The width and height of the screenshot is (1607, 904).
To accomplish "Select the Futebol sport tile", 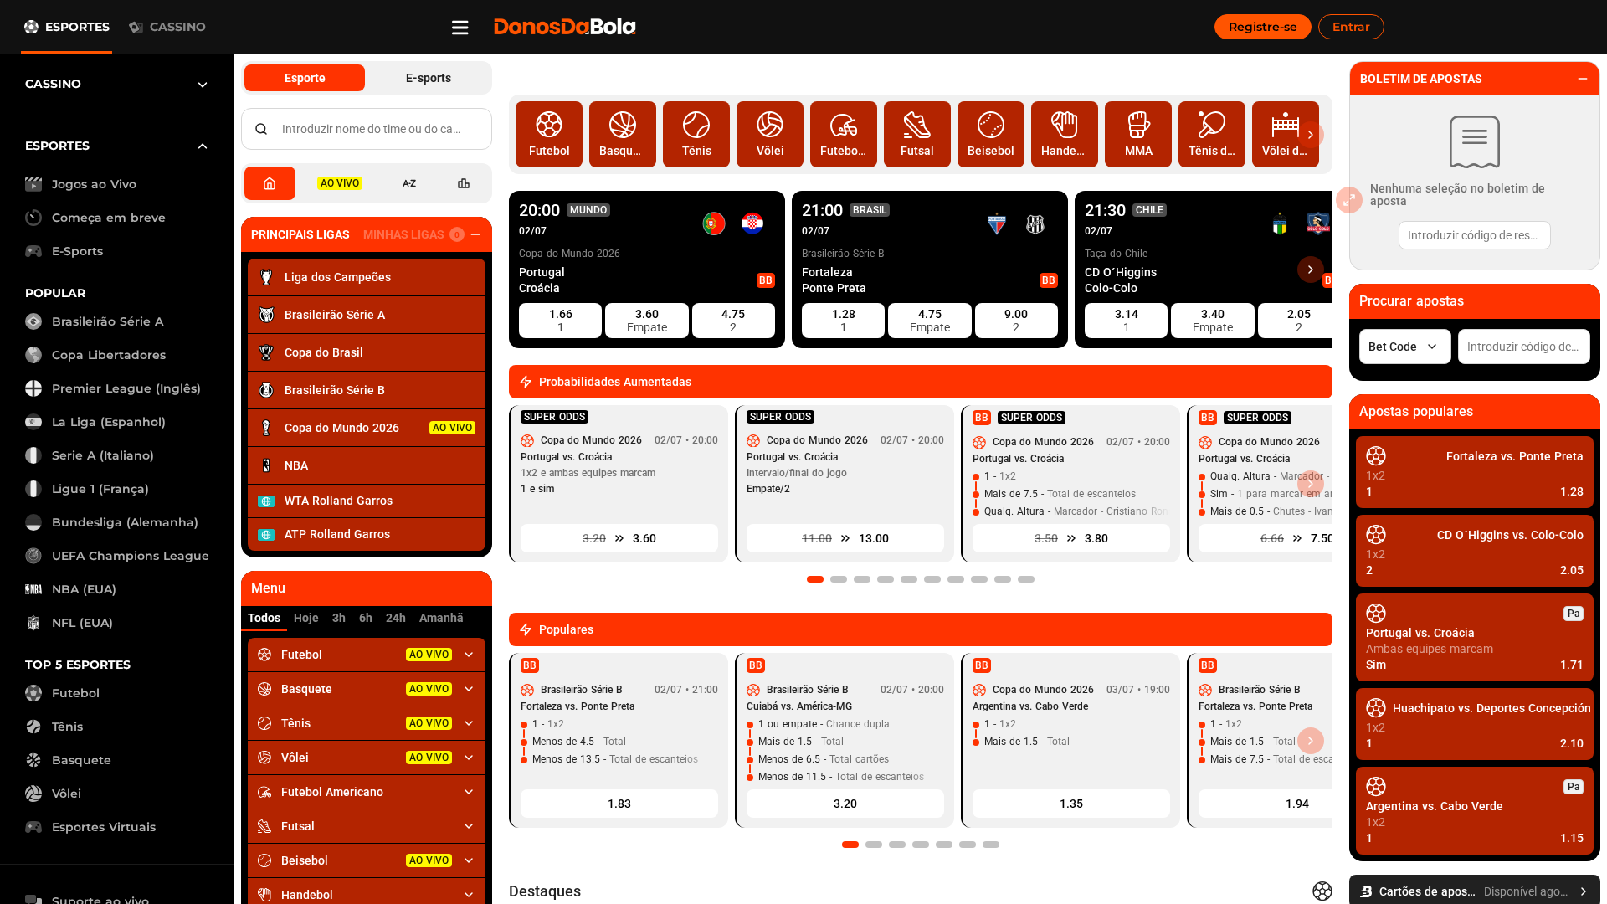I will [x=549, y=134].
